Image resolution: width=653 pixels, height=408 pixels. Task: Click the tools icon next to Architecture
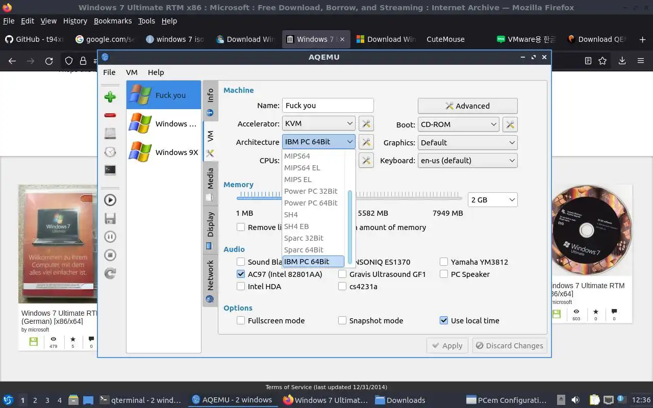click(x=366, y=142)
